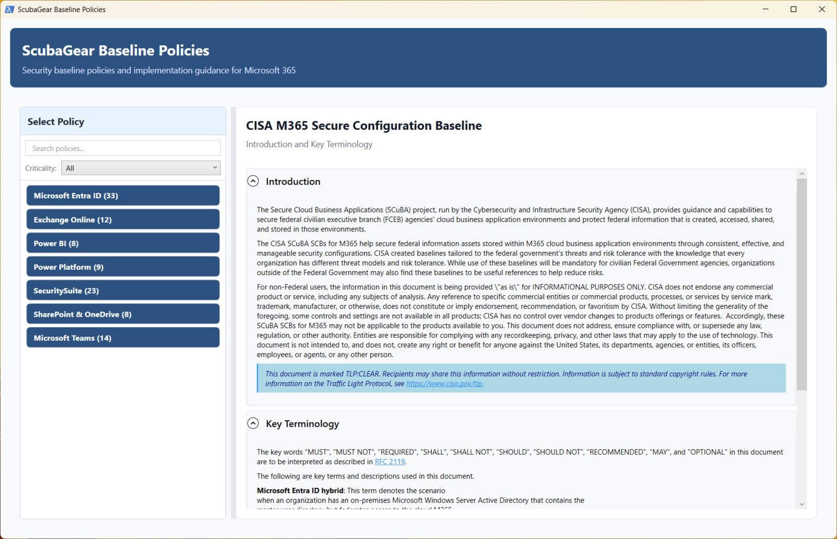Minimize the ScubaGear window
Screen dimensions: 837x539
[766, 9]
